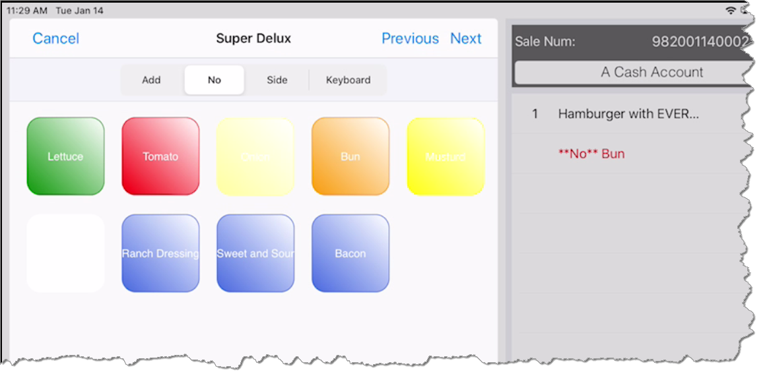Tap the orange Bun modifier tile
Viewport: 763px width, 376px height.
[x=350, y=156]
